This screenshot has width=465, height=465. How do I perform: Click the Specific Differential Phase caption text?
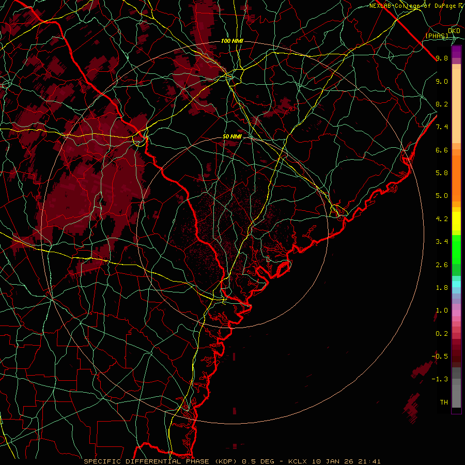[232, 461]
